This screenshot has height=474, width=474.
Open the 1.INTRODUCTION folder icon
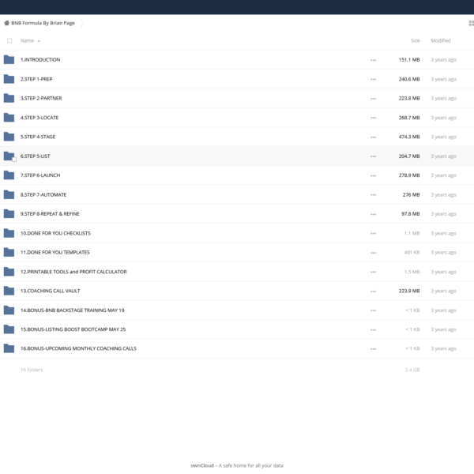[x=9, y=59]
